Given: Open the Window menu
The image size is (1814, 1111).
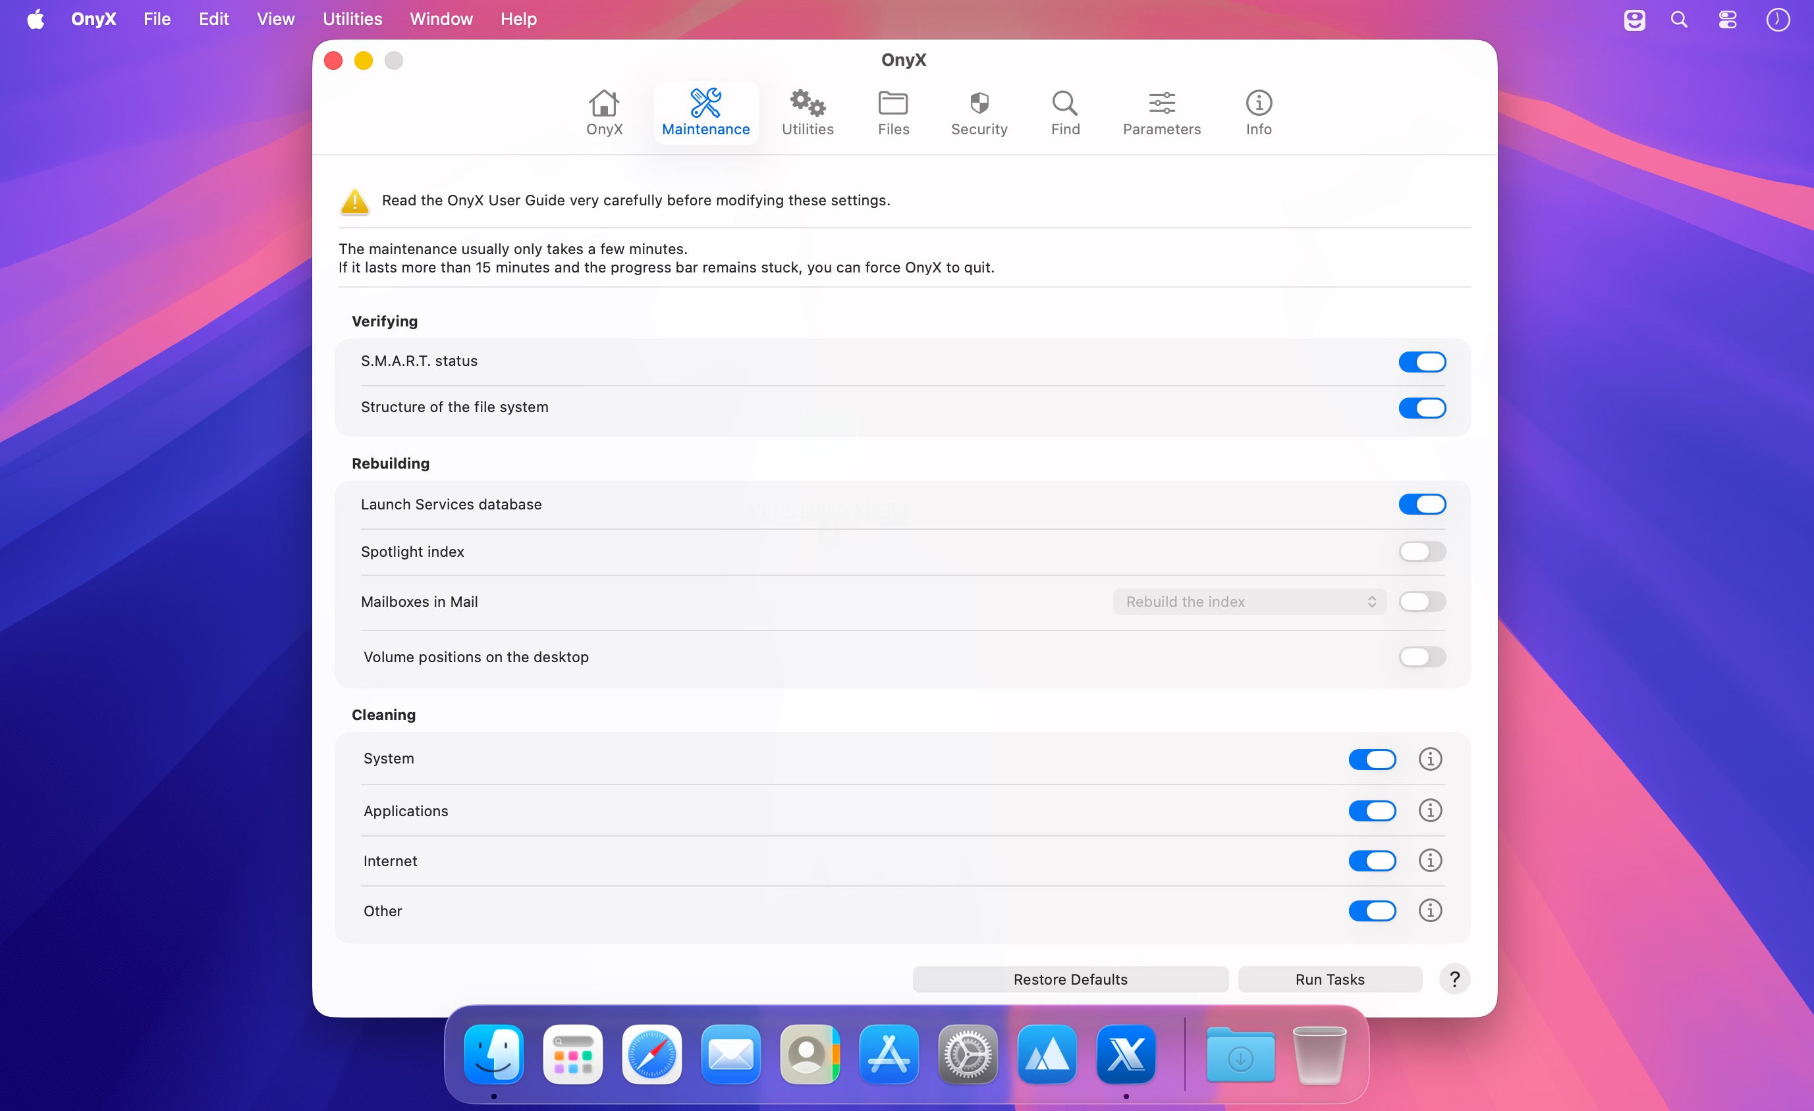Looking at the screenshot, I should coord(441,19).
